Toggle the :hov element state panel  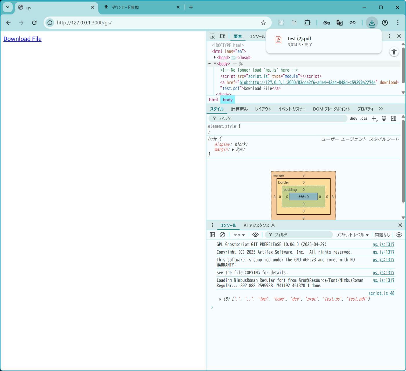[354, 118]
